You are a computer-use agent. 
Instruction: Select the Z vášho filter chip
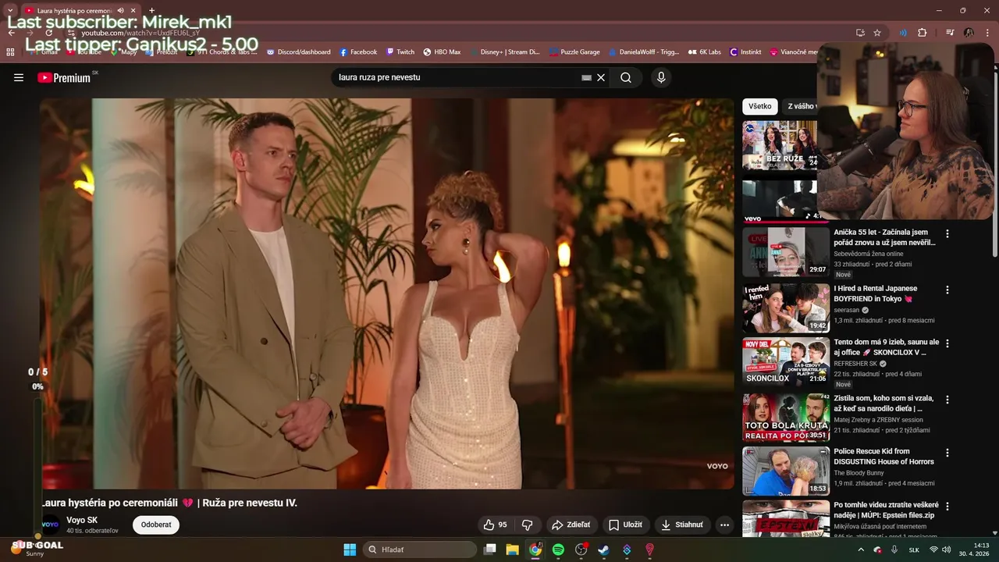[x=800, y=106]
